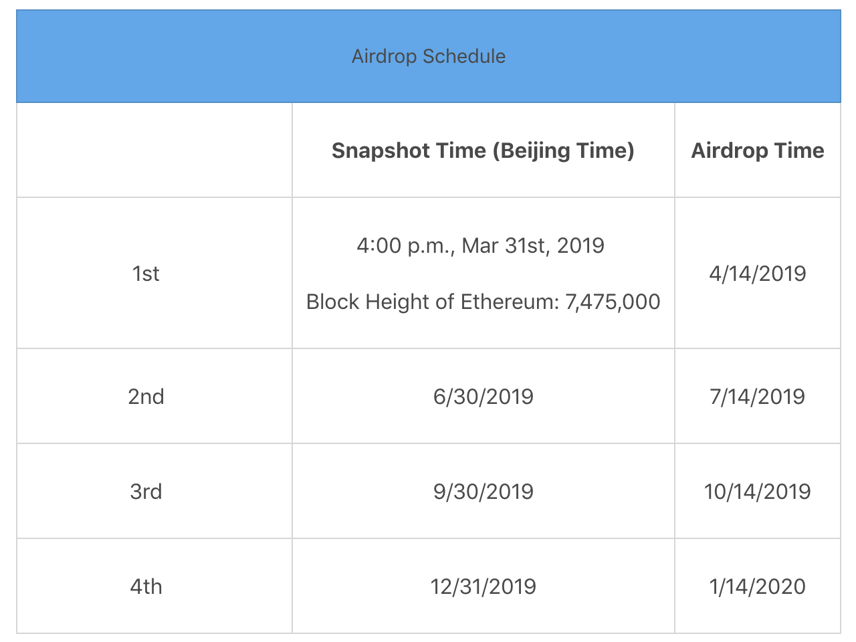Click the word Ethereum in the table
Viewport: 856px width, 642px height.
pos(509,302)
